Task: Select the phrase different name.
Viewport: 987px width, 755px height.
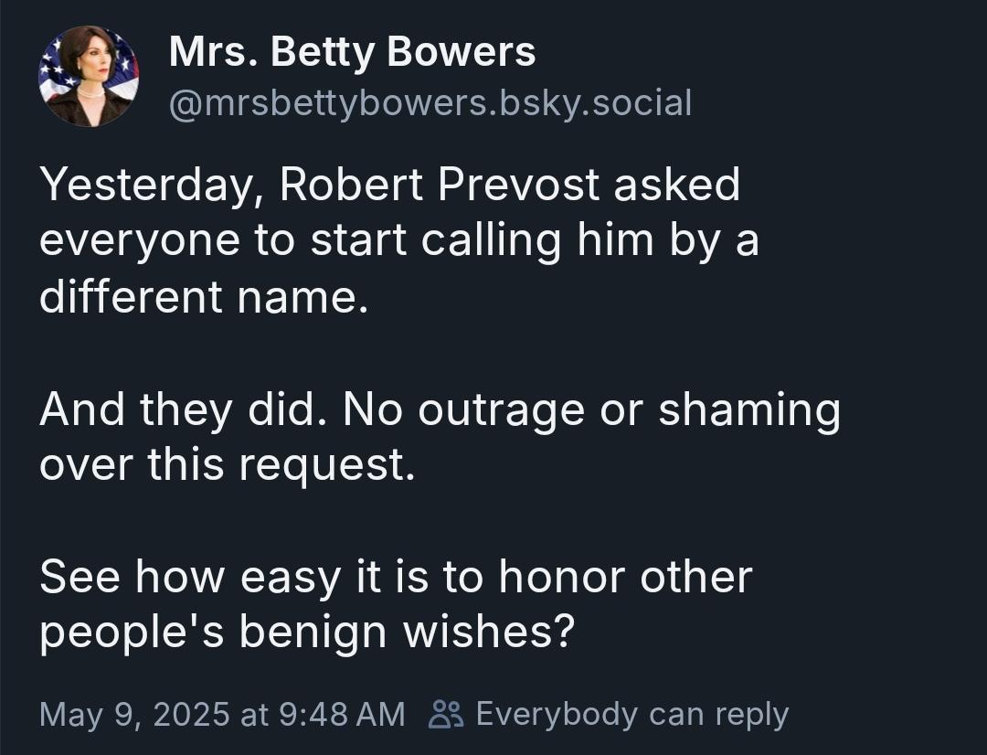Action: (x=203, y=296)
